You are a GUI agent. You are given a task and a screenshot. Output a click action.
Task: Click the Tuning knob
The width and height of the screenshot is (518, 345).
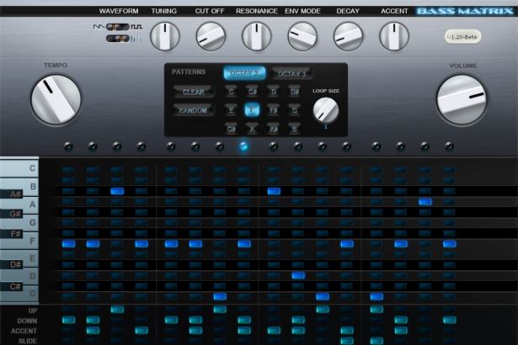165,35
